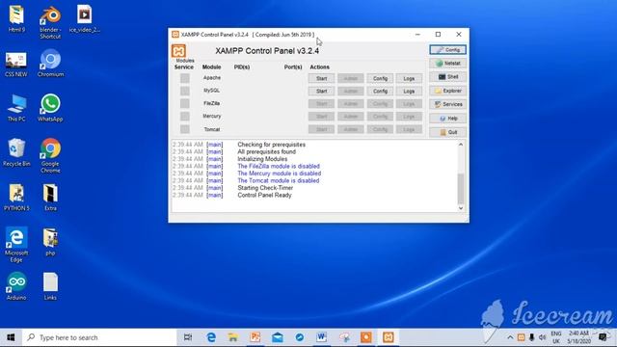Click 'The FileZilla module is disabled' log line
The height and width of the screenshot is (347, 617).
coord(279,167)
